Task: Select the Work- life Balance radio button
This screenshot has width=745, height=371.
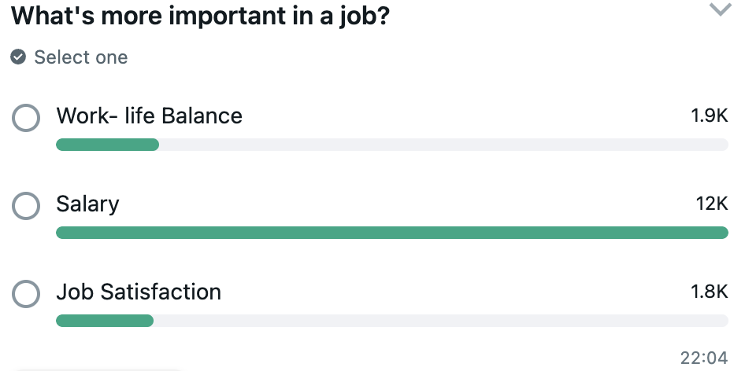Action: (26, 118)
